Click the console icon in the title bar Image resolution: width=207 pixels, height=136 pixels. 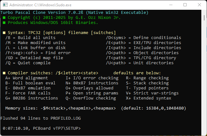(x=4, y=5)
